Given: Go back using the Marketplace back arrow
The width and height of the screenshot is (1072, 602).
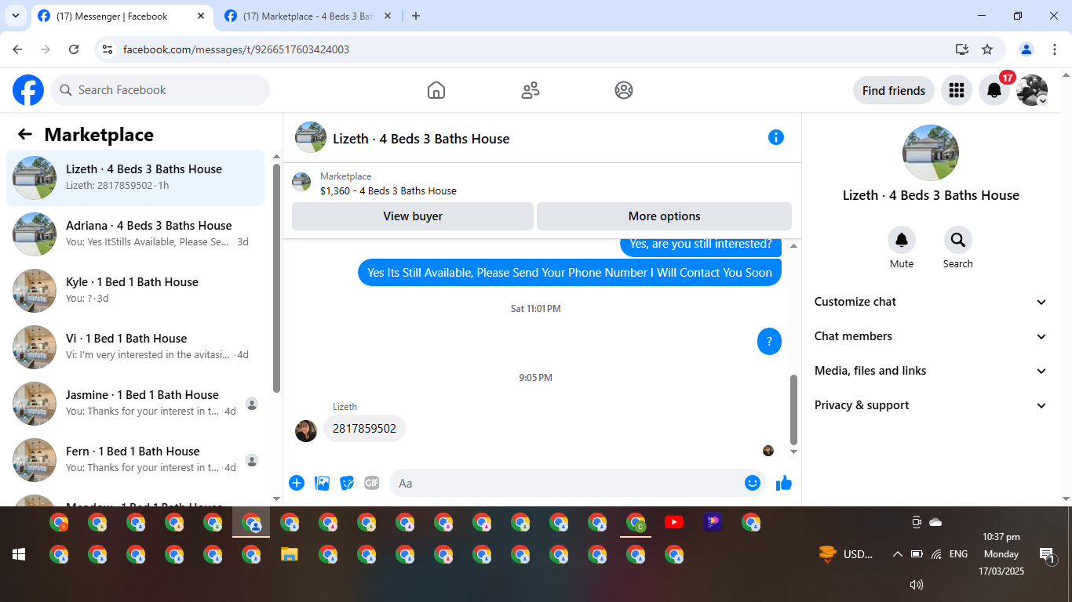Looking at the screenshot, I should pyautogui.click(x=25, y=134).
